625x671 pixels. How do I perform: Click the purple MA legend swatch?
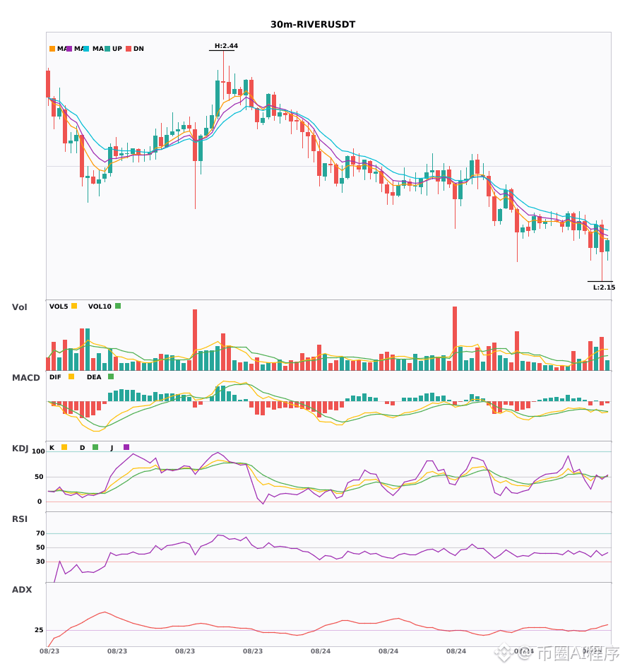(x=69, y=49)
